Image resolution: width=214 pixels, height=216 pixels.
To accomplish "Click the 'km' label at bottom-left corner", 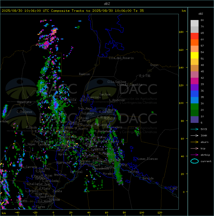I will (x=4, y=213).
